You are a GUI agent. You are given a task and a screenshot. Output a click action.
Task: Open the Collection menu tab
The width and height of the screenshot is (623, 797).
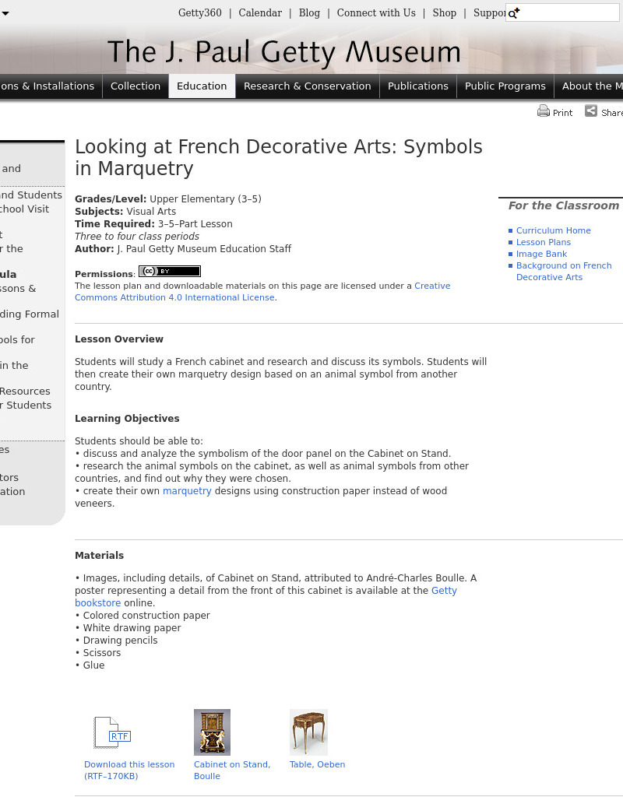tap(136, 86)
